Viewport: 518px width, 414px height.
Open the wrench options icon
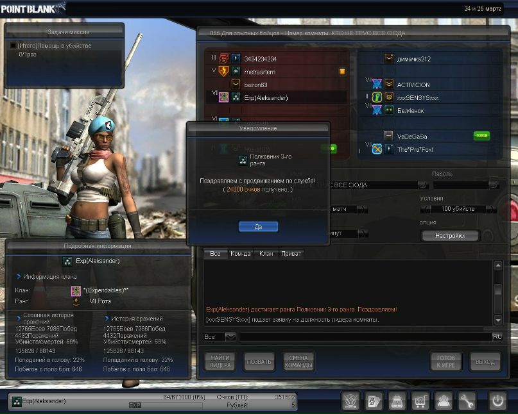pyautogui.click(x=466, y=401)
